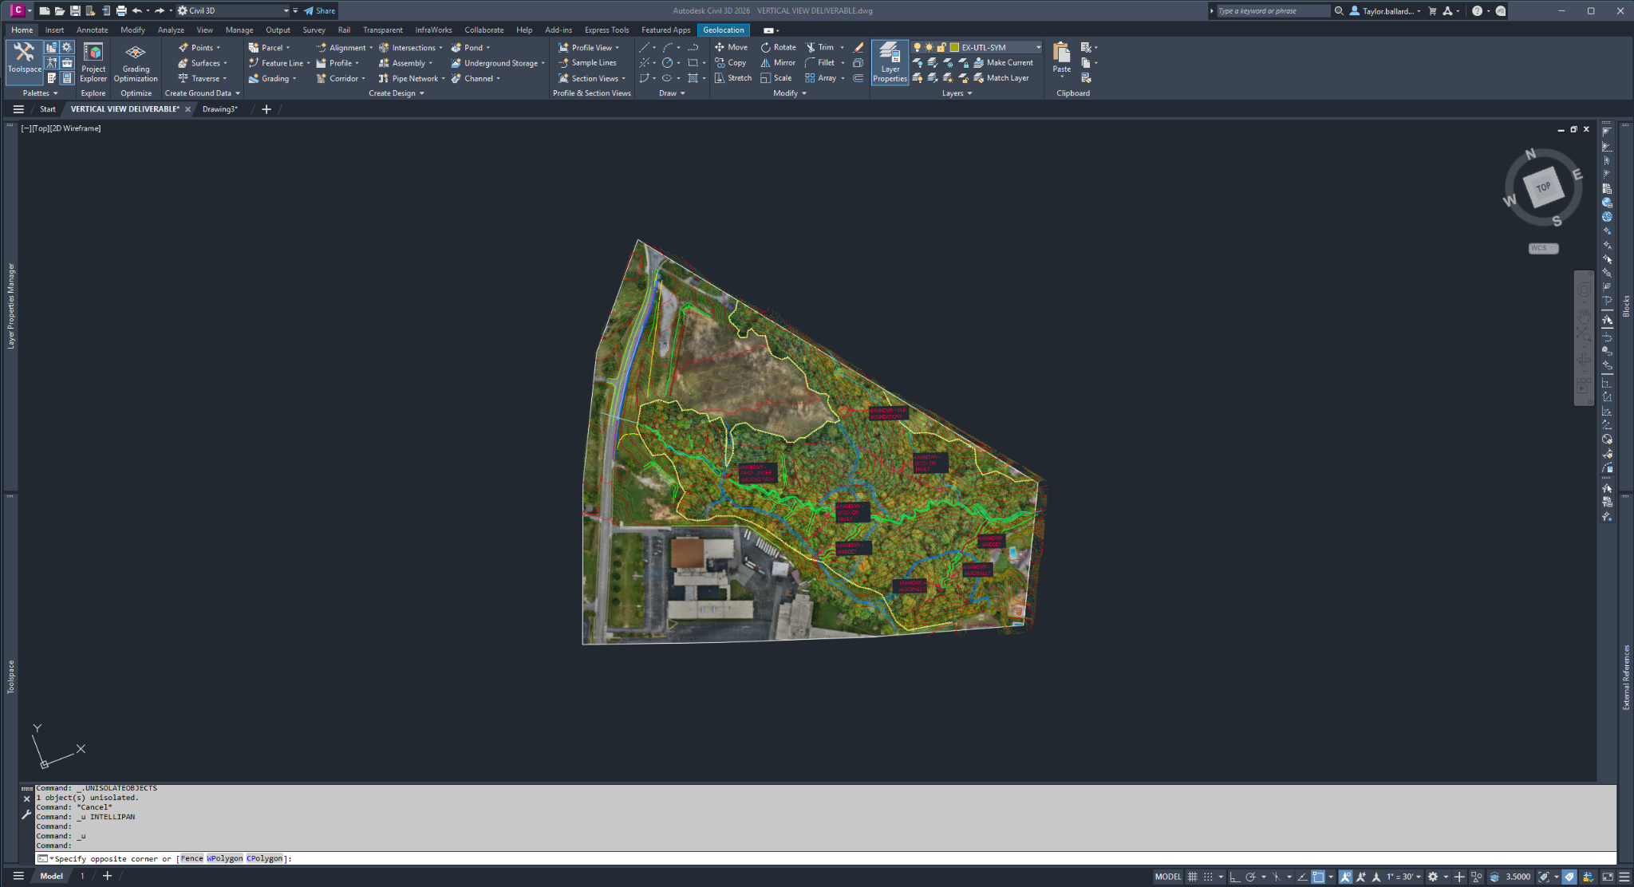Click the MODEL space button in the status bar
The height and width of the screenshot is (887, 1634).
coord(1167,877)
